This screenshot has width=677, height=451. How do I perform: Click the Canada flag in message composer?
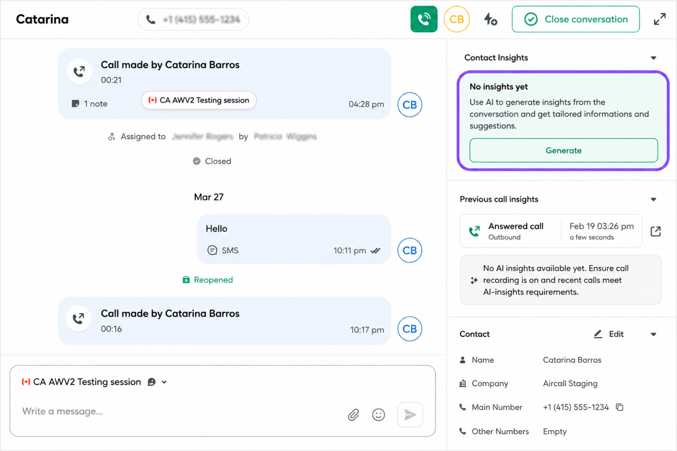(26, 382)
